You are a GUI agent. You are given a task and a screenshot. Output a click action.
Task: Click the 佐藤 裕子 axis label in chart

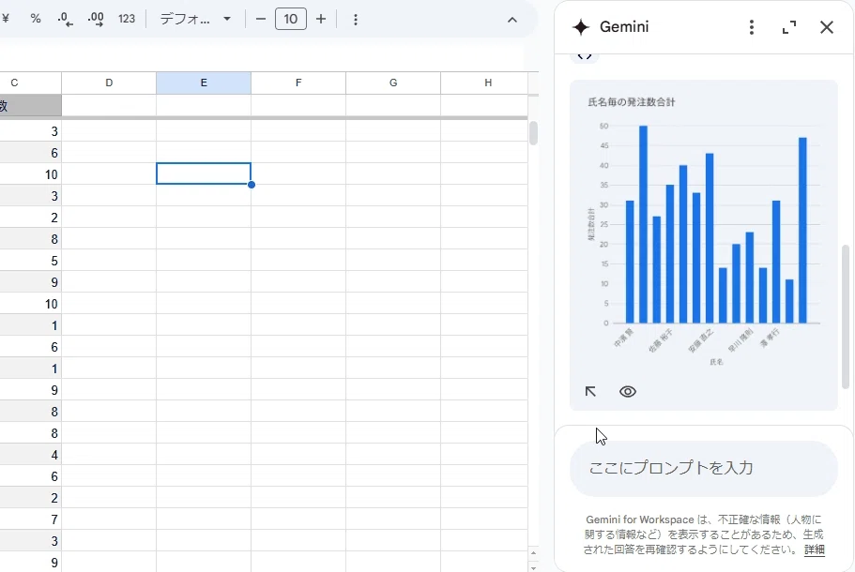pos(661,340)
